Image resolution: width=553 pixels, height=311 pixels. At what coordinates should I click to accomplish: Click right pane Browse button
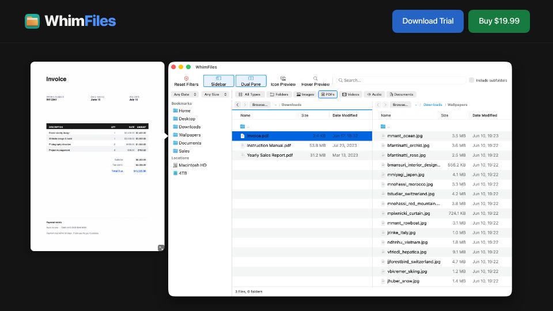pos(400,105)
